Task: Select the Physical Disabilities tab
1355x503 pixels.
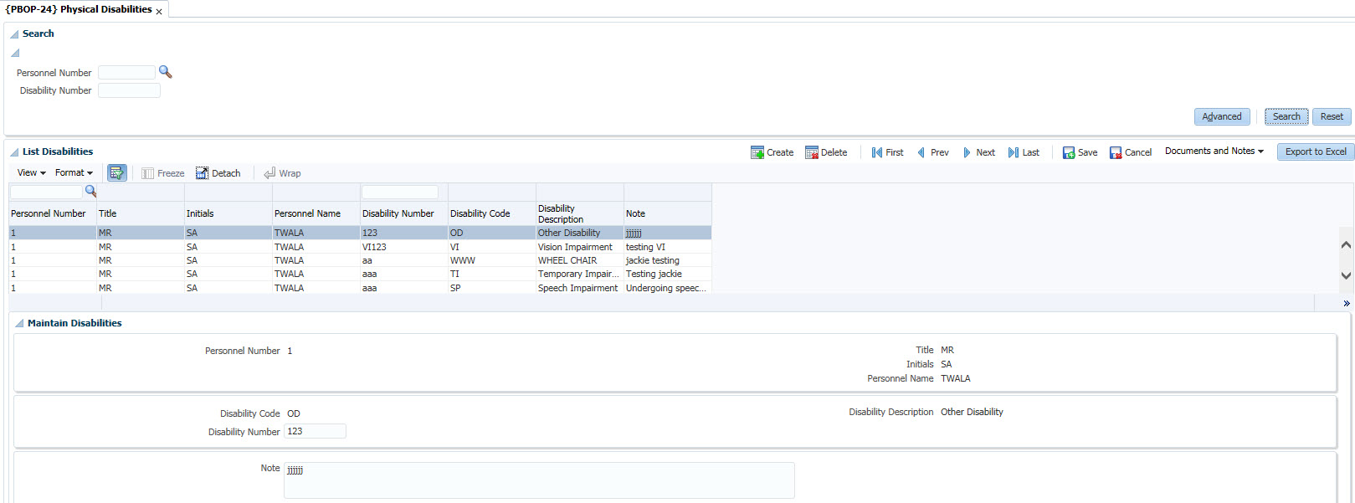Action: click(x=79, y=9)
